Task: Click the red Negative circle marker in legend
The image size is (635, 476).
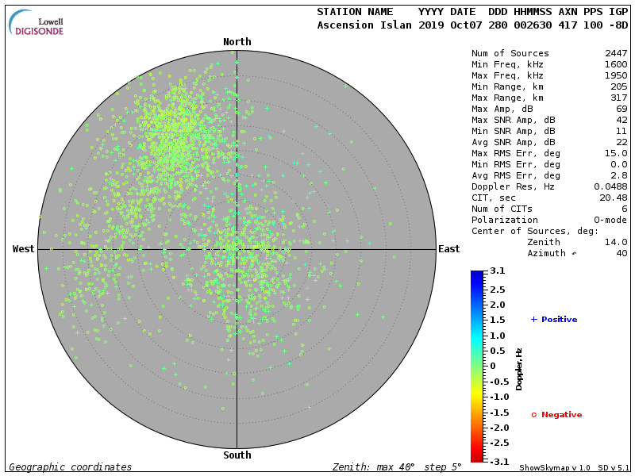Action: coord(534,415)
